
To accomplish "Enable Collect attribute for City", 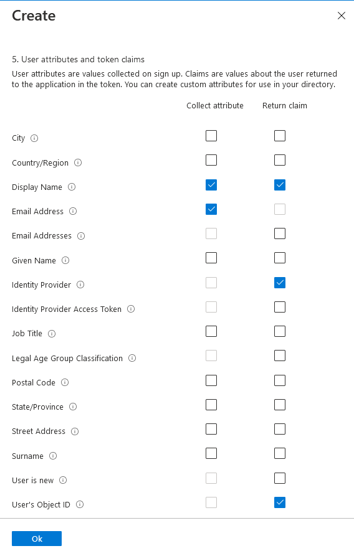I will coord(211,136).
